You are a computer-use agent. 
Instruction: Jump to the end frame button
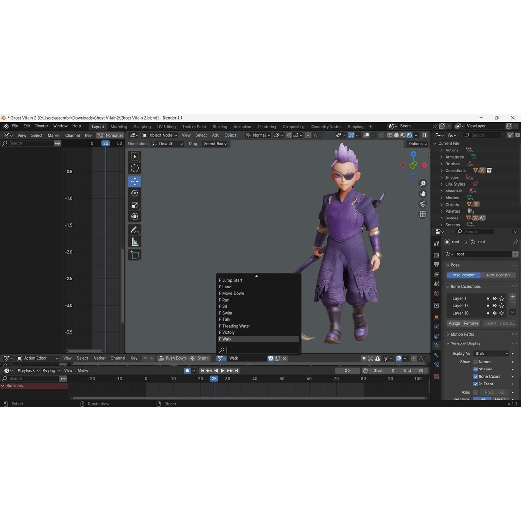pos(236,370)
